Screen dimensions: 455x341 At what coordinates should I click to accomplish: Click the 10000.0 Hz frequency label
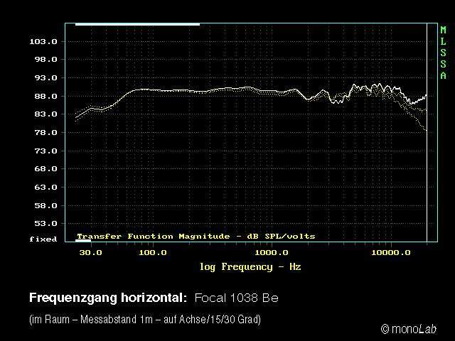392,253
